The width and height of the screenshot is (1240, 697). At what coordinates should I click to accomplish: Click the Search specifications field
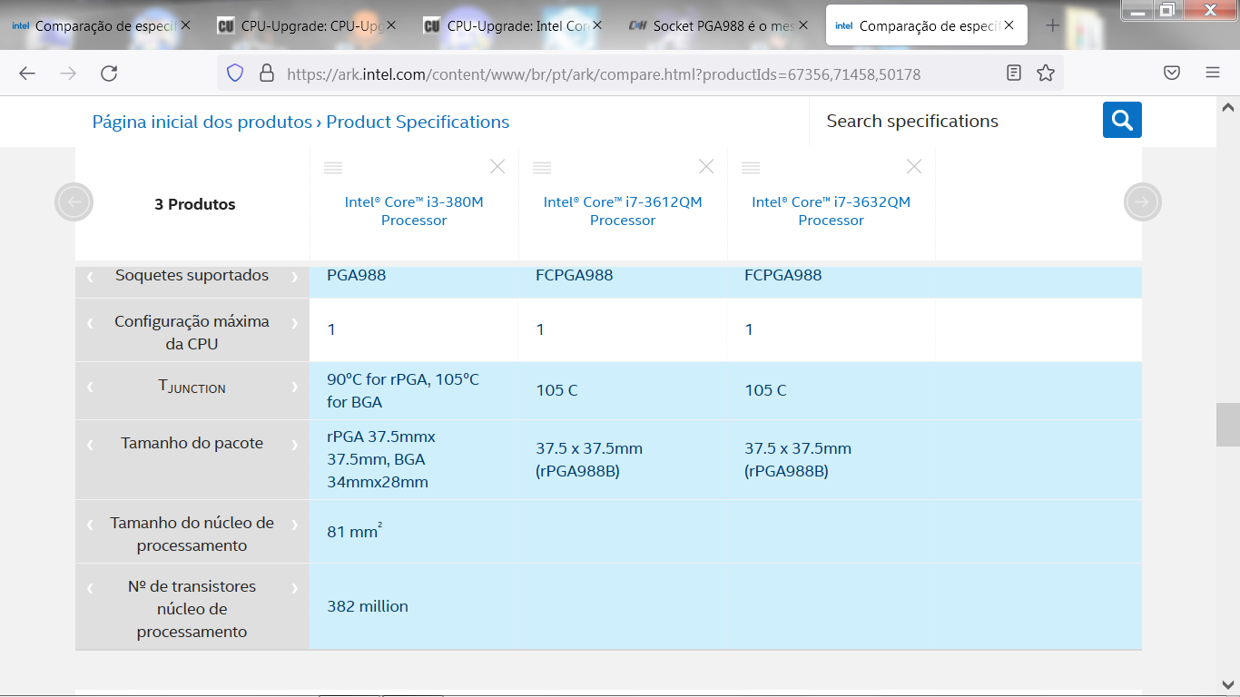click(955, 121)
